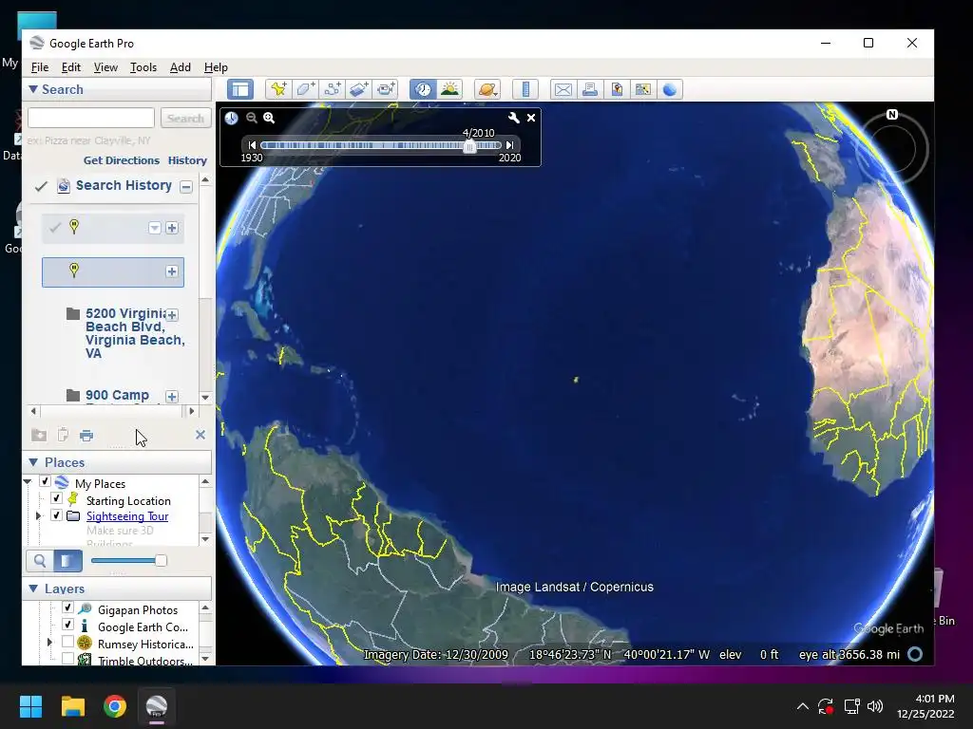Open the Edit menu

(70, 67)
